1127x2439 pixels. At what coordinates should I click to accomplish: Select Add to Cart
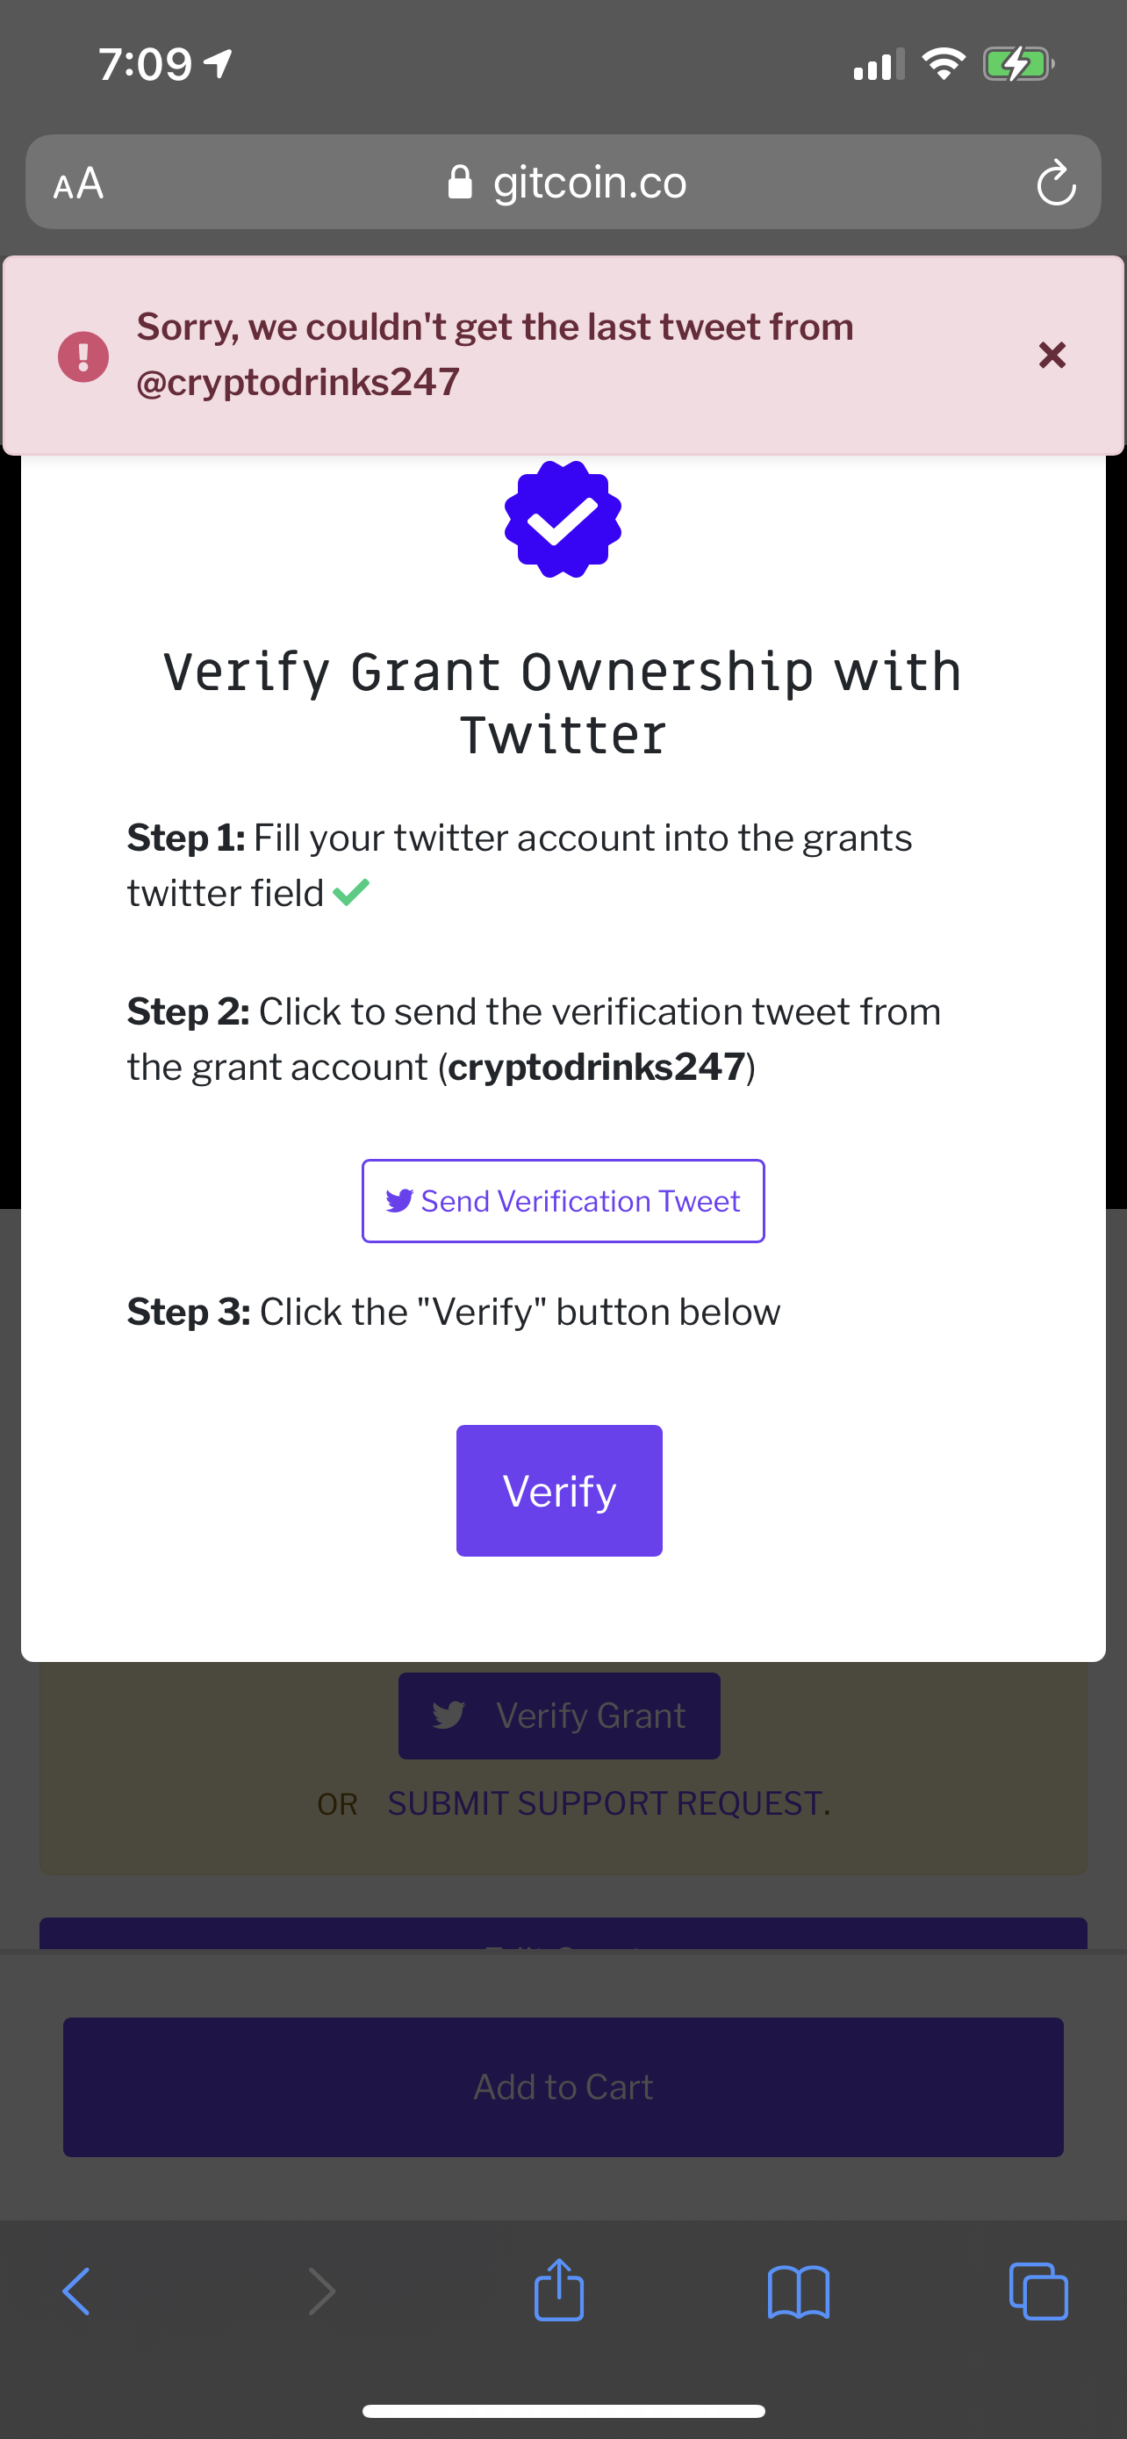tap(562, 2086)
